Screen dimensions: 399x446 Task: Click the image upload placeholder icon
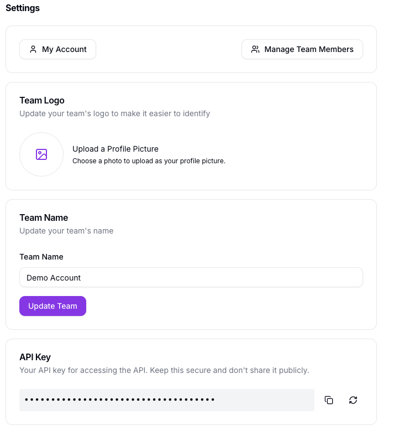pyautogui.click(x=41, y=154)
